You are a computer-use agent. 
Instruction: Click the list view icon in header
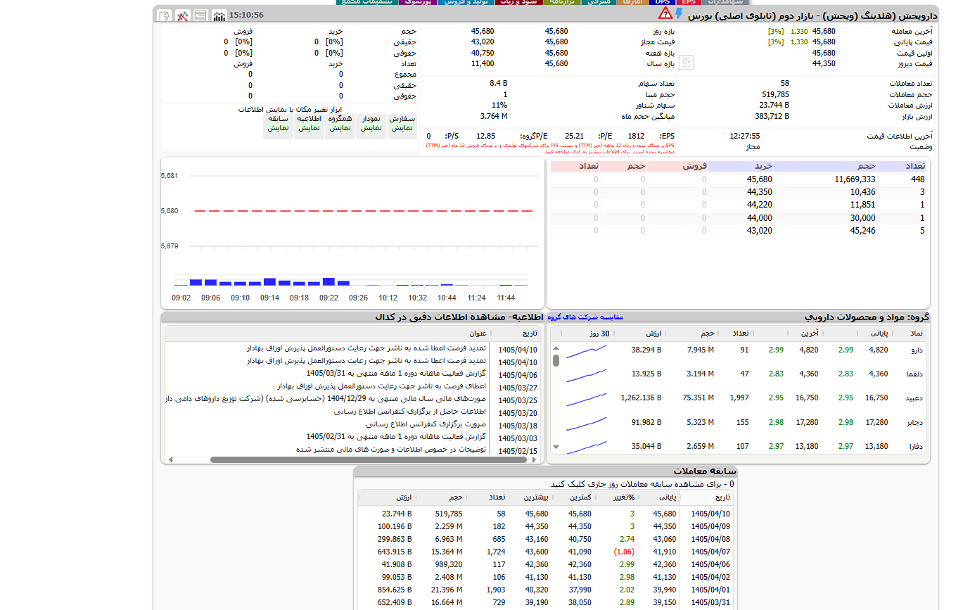click(200, 15)
